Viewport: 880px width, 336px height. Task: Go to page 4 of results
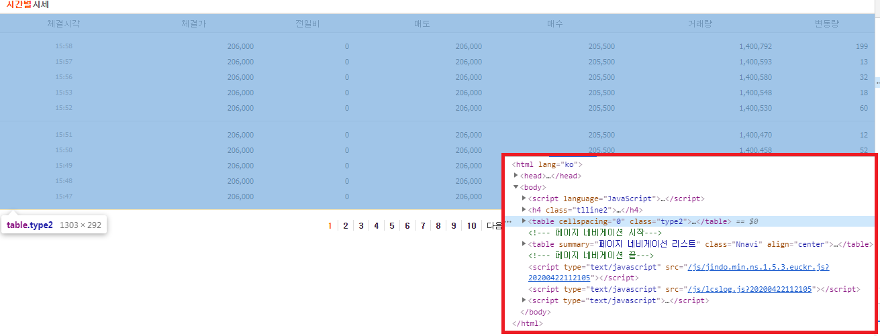(x=377, y=226)
